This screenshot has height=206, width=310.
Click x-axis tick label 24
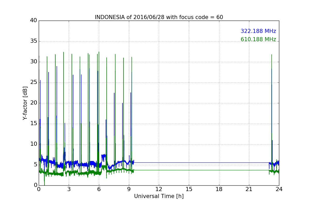click(x=279, y=189)
